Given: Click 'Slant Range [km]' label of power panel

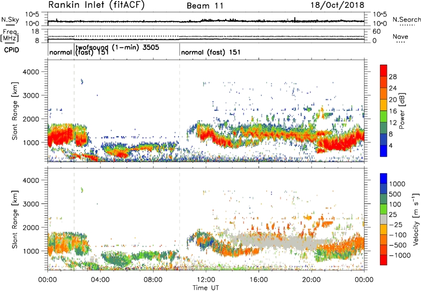Looking at the screenshot, I should pyautogui.click(x=15, y=111).
